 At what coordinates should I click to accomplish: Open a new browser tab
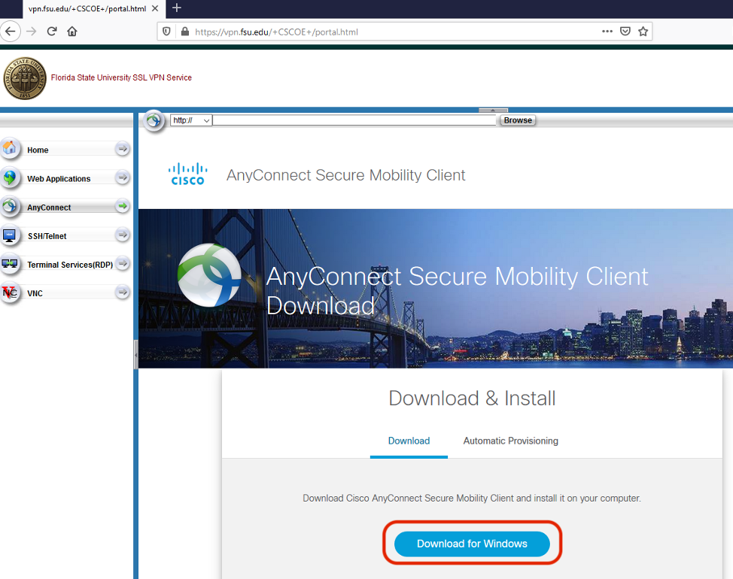point(177,8)
